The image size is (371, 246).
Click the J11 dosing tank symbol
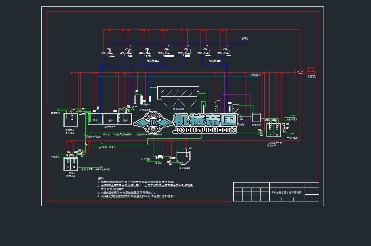coord(130,51)
